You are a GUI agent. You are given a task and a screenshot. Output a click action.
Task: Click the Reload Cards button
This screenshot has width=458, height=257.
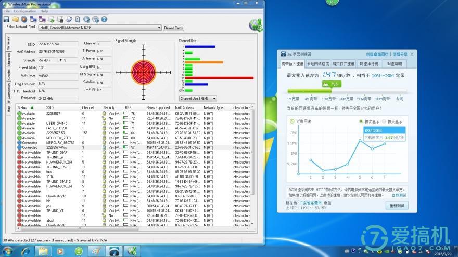click(173, 28)
